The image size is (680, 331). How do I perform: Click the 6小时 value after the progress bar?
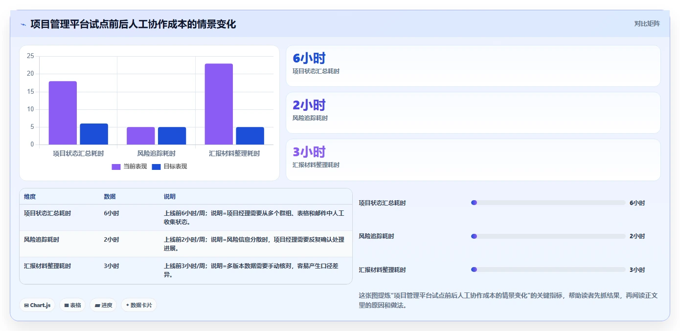[x=637, y=203]
